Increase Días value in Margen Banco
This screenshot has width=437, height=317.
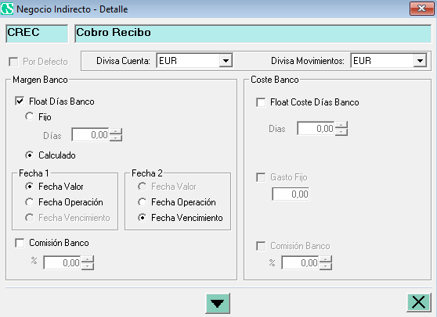116,131
